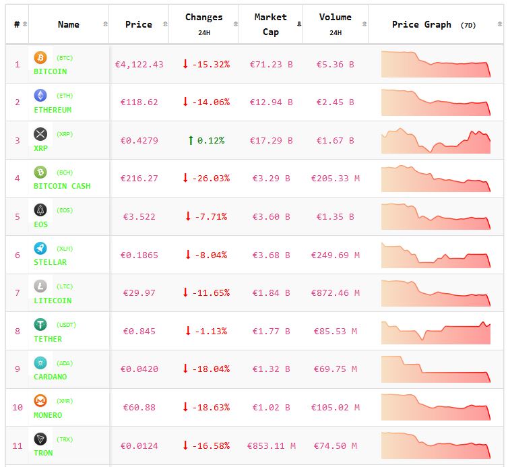Click the Bitcoin Cash green icon
Screen dimensions: 508x467
pyautogui.click(x=40, y=173)
